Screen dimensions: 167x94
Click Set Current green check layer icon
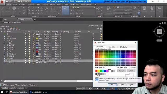[x=20, y=29]
